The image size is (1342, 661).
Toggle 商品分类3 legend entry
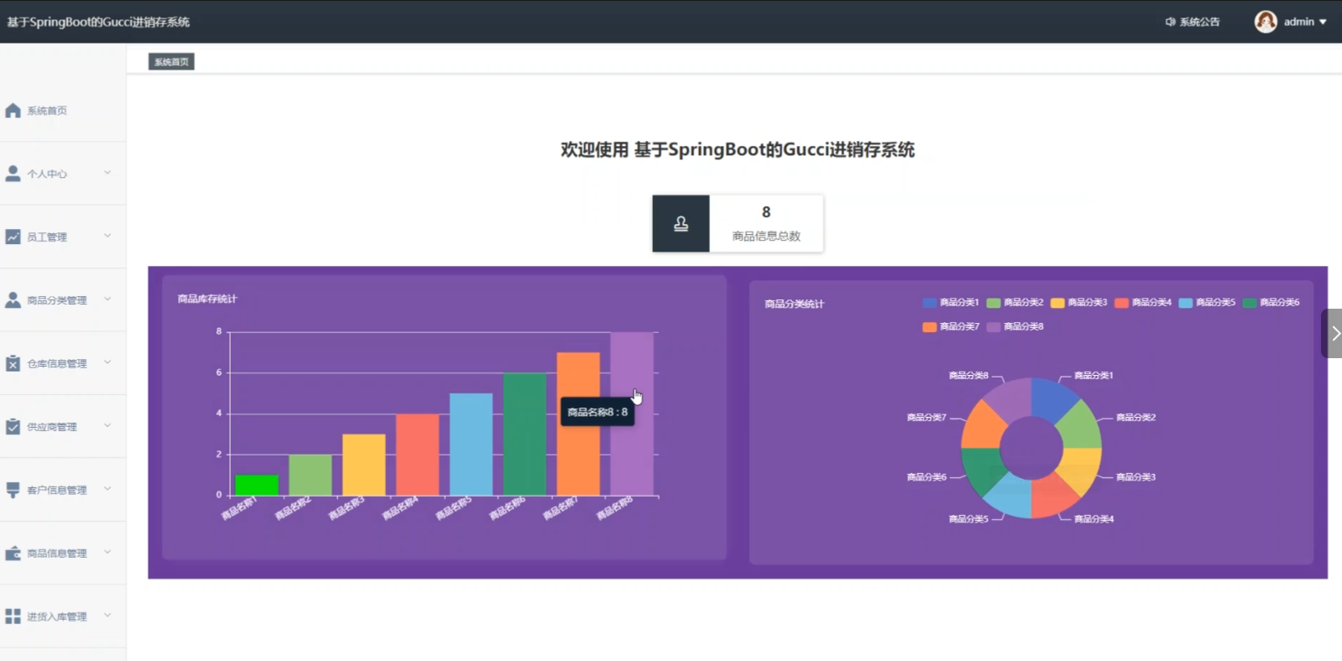tap(1078, 302)
